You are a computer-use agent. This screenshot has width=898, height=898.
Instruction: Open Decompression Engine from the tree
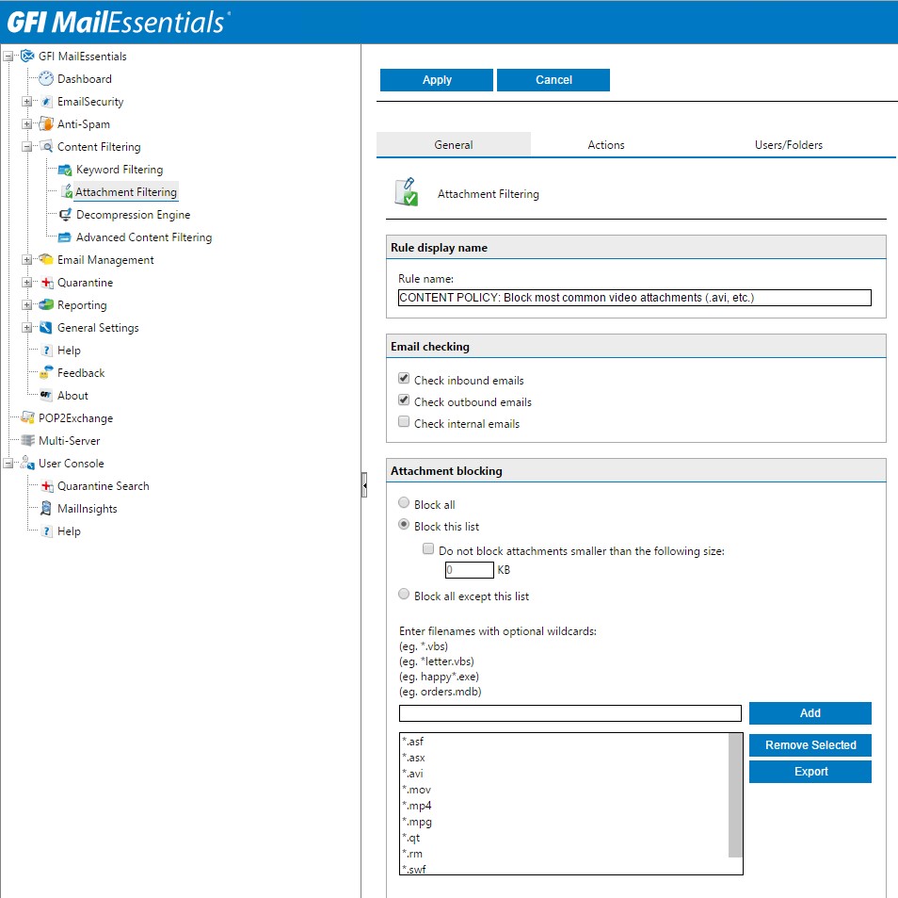pos(133,215)
